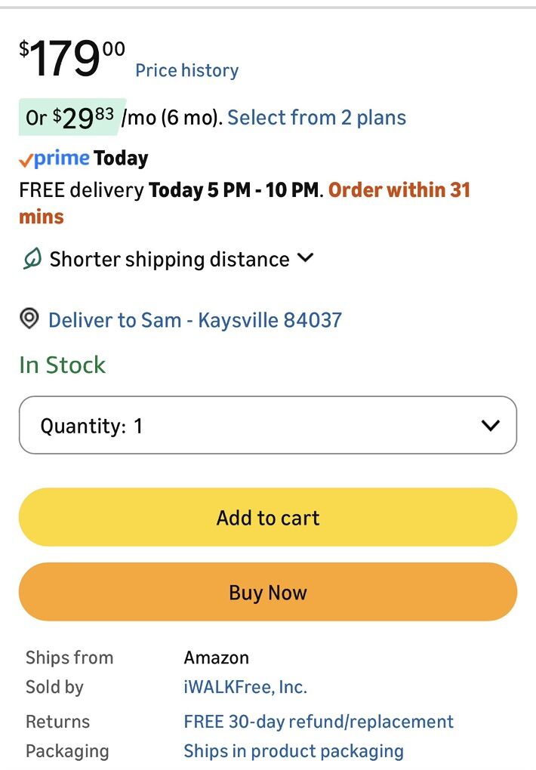
Task: Click the $179.00 price
Action: click(72, 59)
